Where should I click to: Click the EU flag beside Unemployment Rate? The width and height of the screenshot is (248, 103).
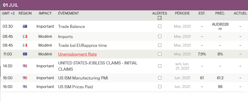pyautogui.click(x=25, y=54)
